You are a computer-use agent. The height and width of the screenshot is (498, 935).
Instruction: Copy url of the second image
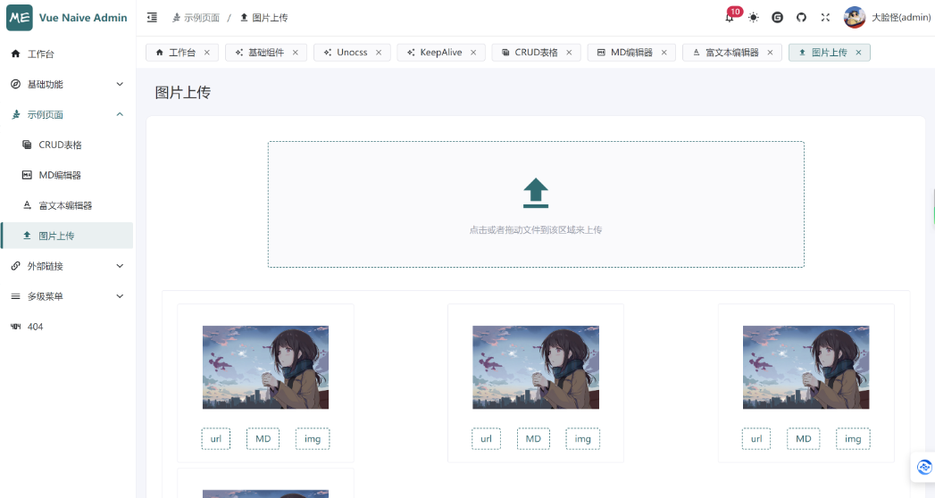point(486,439)
